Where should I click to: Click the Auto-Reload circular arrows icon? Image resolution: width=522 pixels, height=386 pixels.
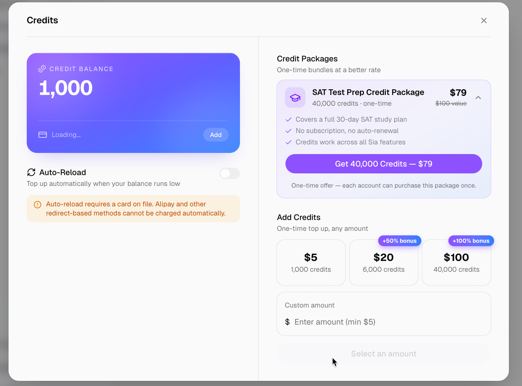pos(31,172)
